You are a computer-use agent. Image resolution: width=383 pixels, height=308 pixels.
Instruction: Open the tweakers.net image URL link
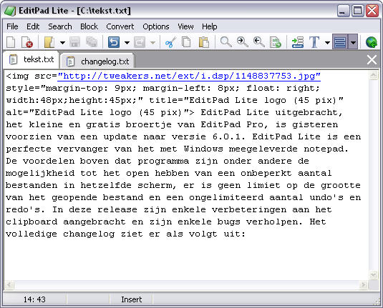189,76
